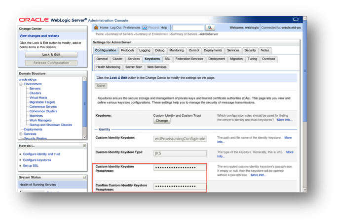The image size is (339, 224).
Task: Open oracle.eid-ps domain root link
Action: (x=28, y=80)
